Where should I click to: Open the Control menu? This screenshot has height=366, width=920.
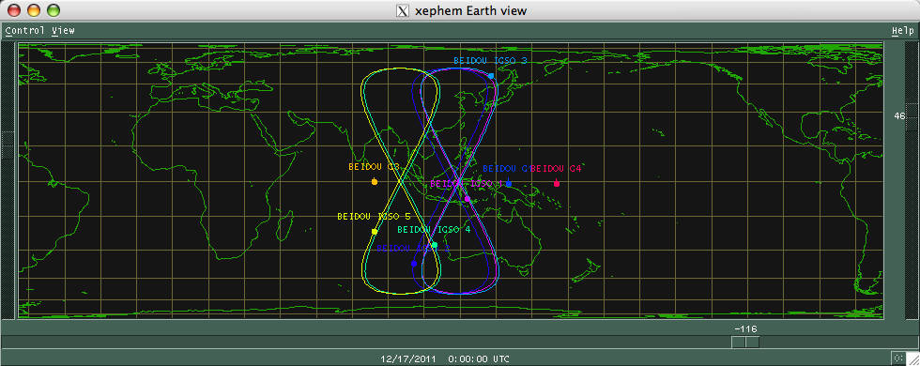(x=24, y=30)
